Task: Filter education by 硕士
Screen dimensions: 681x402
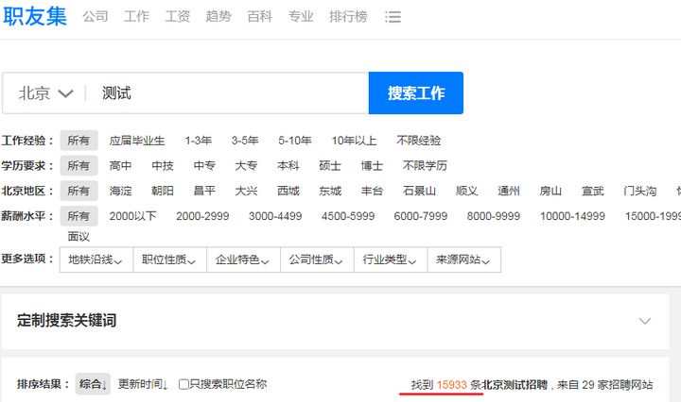Action: [330, 166]
